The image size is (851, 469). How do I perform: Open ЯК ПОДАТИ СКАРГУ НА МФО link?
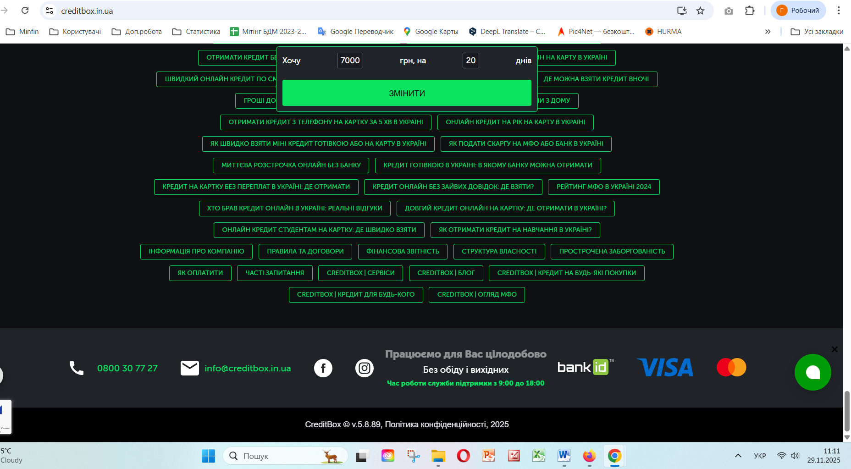[526, 144]
